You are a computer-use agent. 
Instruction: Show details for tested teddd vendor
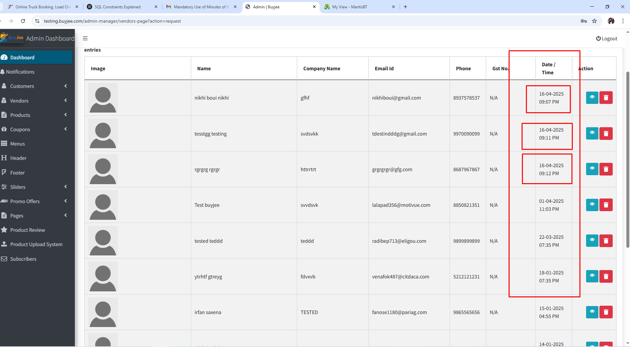(x=592, y=240)
